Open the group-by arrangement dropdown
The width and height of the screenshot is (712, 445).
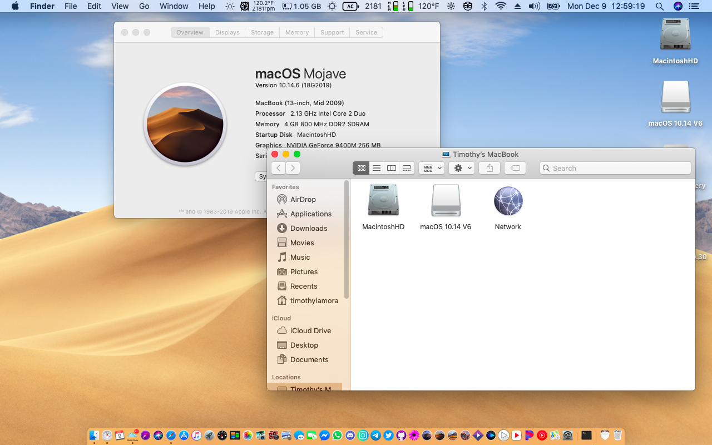coord(432,168)
